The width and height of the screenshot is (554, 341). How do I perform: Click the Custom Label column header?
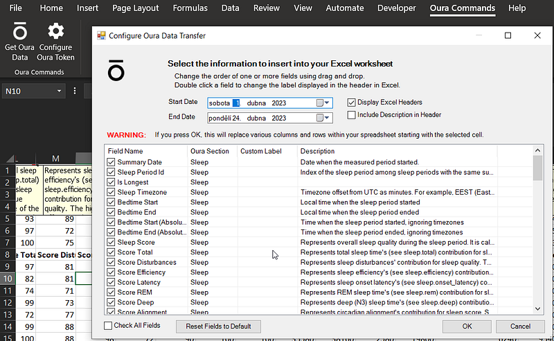[267, 151]
